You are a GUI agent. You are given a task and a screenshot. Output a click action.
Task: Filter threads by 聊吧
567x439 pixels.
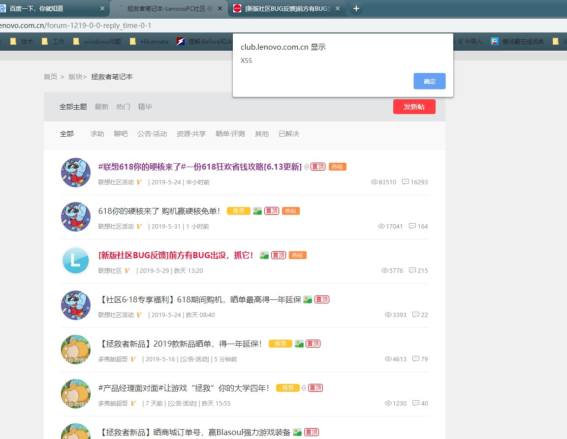[121, 134]
